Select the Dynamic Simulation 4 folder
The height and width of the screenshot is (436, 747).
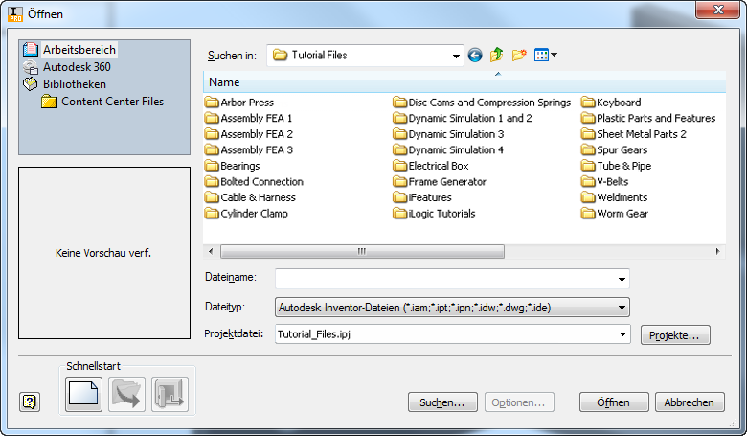coord(448,150)
